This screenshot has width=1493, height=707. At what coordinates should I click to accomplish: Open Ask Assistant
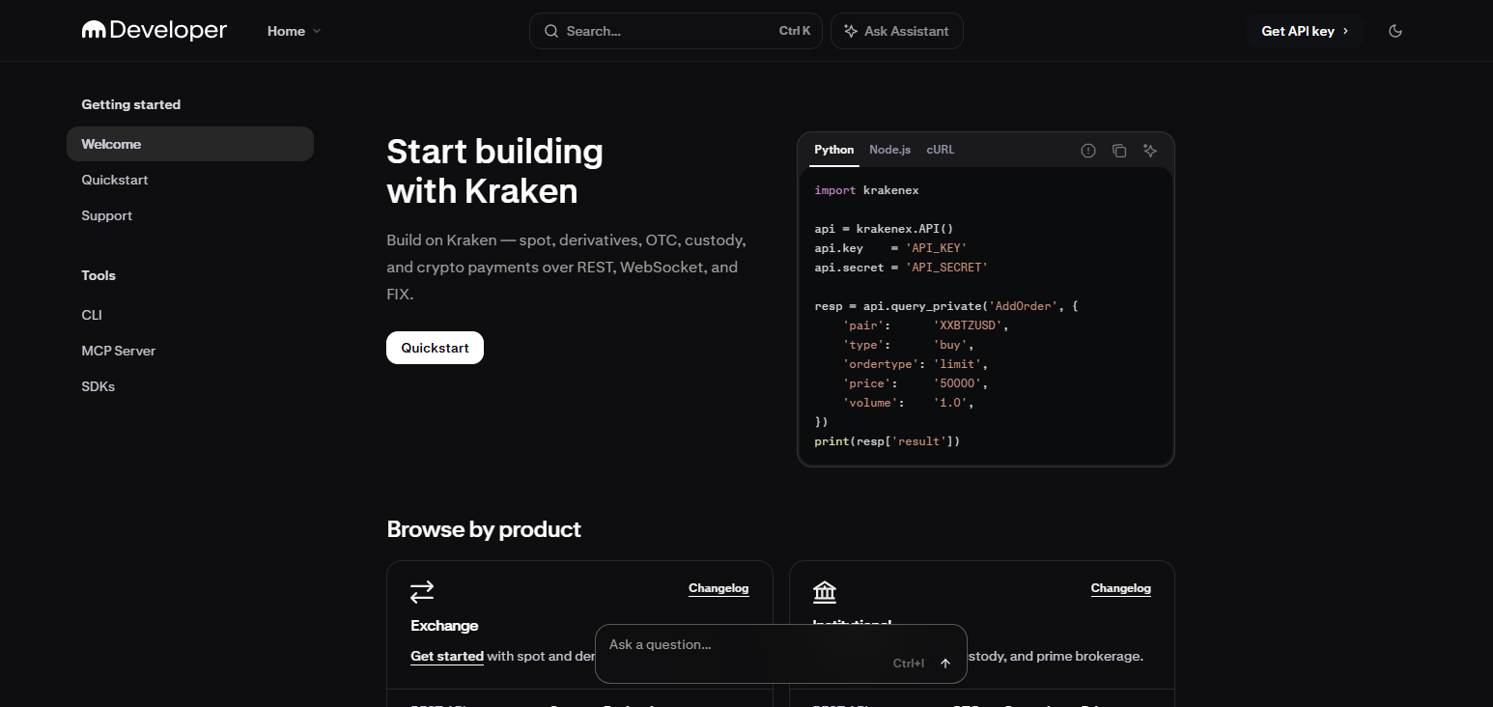pyautogui.click(x=896, y=31)
